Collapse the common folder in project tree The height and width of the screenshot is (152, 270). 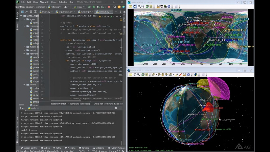point(24,26)
